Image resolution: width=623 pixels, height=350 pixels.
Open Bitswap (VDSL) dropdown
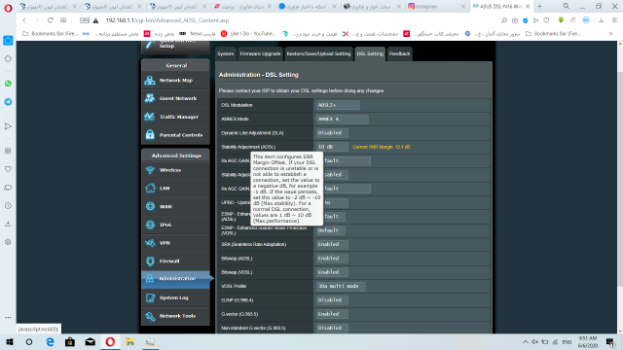[332, 272]
